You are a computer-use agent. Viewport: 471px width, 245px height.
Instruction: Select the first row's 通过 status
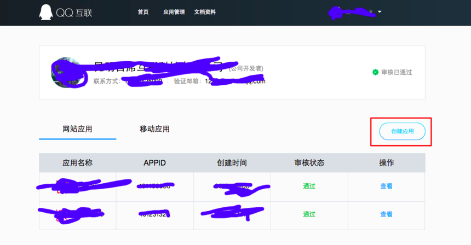(x=309, y=186)
